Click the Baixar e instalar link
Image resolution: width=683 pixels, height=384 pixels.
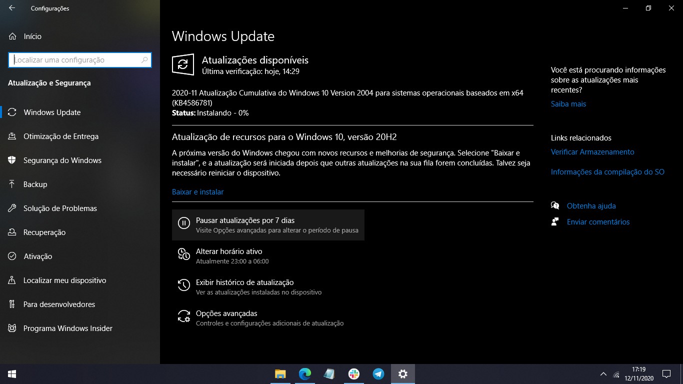197,192
